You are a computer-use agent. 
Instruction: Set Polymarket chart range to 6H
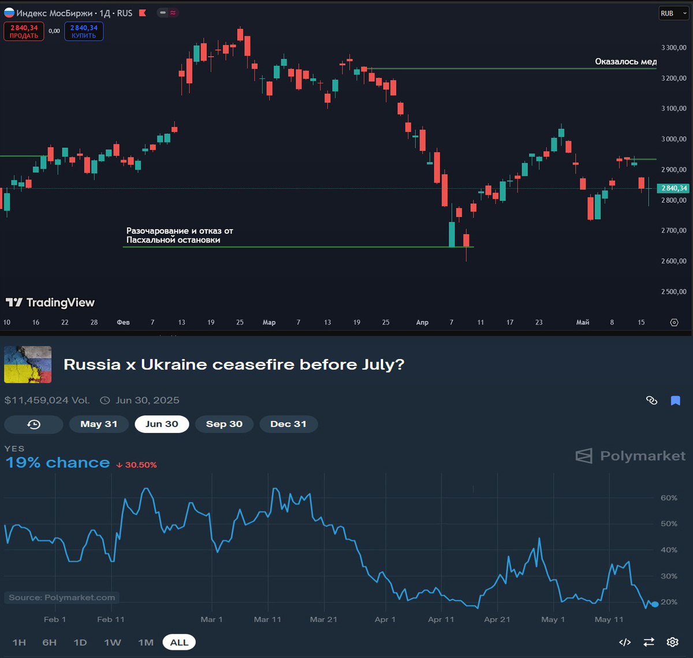point(49,642)
